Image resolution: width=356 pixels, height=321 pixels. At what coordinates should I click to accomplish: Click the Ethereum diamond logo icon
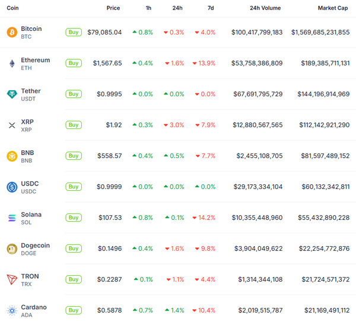click(x=12, y=63)
